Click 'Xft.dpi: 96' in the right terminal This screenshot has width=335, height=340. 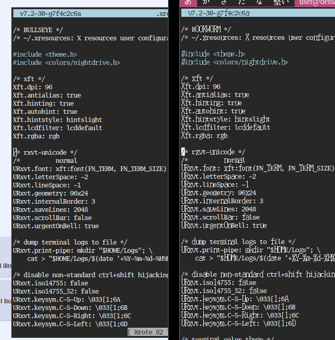pyautogui.click(x=201, y=86)
